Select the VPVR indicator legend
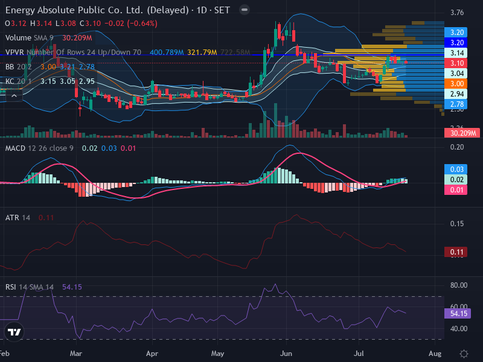 (x=73, y=52)
